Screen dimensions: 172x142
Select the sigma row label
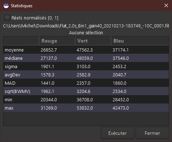click(x=11, y=67)
